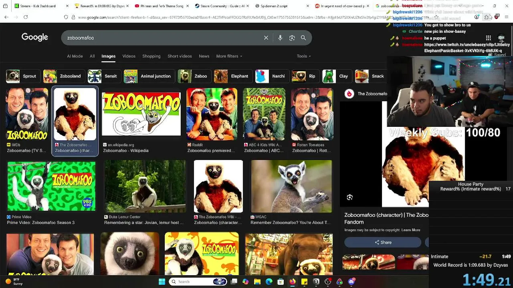Open the Shopping tab
This screenshot has height=288, width=513.
click(151, 56)
